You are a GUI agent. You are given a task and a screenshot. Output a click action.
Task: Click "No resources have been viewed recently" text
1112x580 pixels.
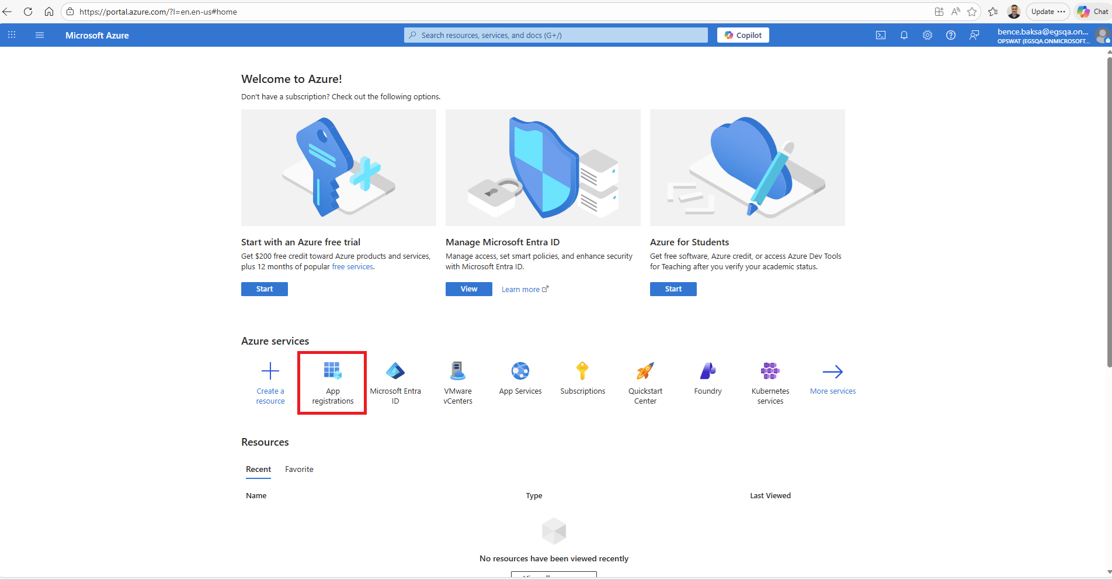[x=554, y=558]
